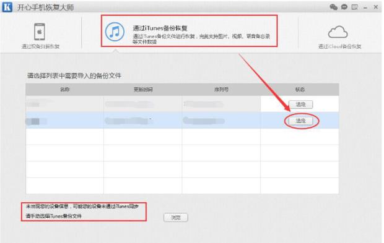Click 选择 button in the unhighlighted backup row
Viewport: 384px width, 243px height.
[x=301, y=104]
